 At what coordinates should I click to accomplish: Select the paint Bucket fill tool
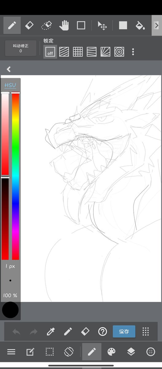click(x=140, y=25)
